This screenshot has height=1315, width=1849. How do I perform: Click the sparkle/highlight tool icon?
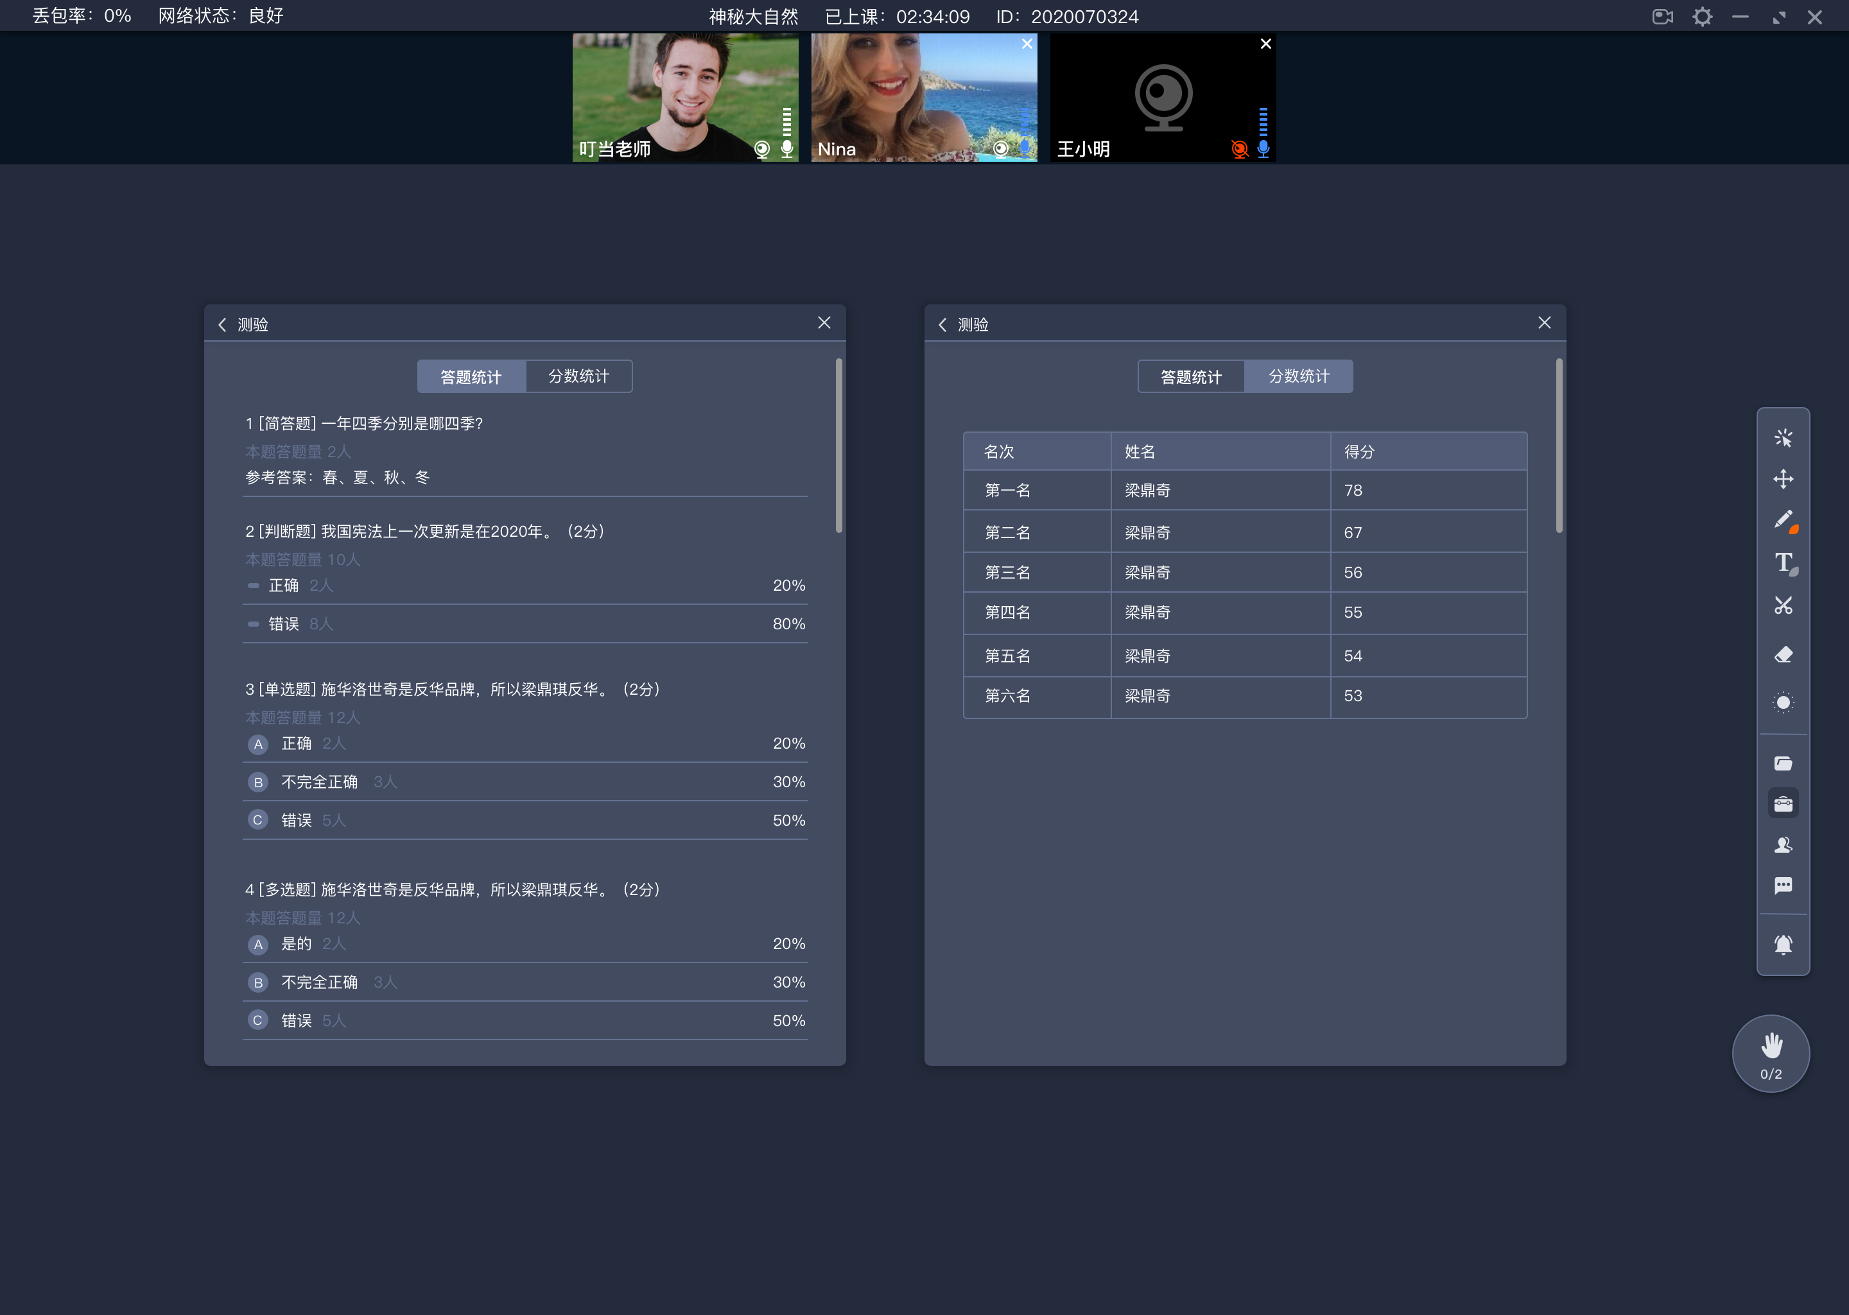point(1784,437)
